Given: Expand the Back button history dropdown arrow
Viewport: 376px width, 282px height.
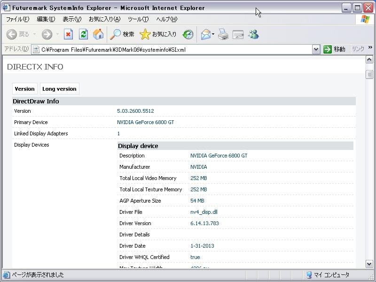Looking at the screenshot, I should 34,34.
